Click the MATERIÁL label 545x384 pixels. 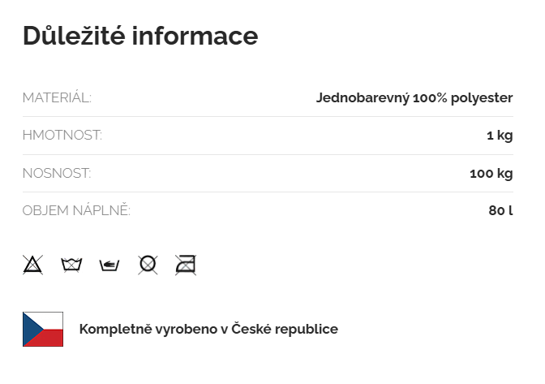pos(57,98)
